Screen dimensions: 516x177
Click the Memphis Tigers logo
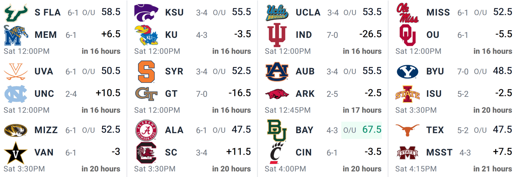[16, 35]
